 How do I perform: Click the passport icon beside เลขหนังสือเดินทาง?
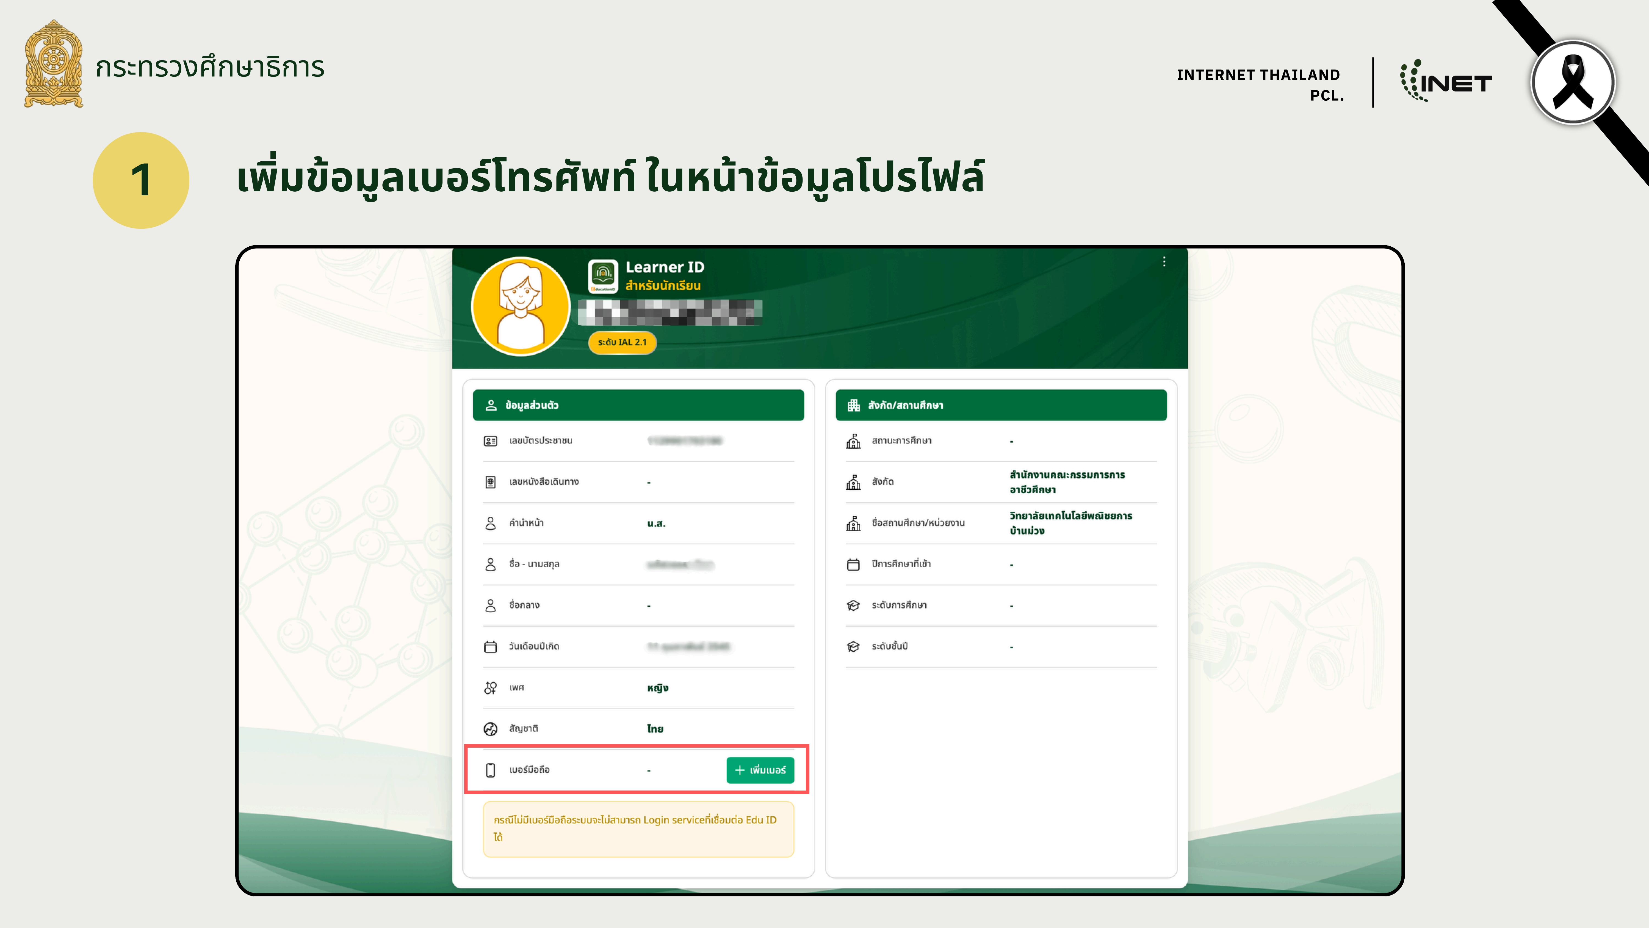point(490,482)
